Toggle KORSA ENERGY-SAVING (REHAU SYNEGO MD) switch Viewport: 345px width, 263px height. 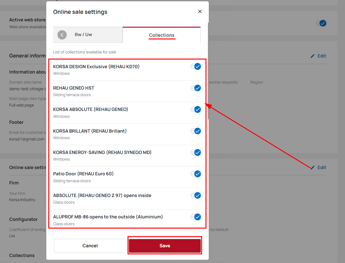pyautogui.click(x=196, y=152)
